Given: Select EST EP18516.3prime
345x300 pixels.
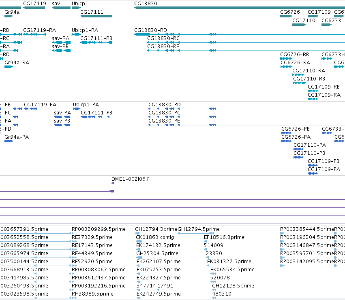Looking at the screenshot, I should pyautogui.click(x=224, y=237).
